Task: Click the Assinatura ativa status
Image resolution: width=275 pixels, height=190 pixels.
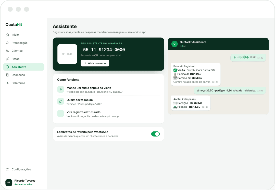Action: coord(23,184)
